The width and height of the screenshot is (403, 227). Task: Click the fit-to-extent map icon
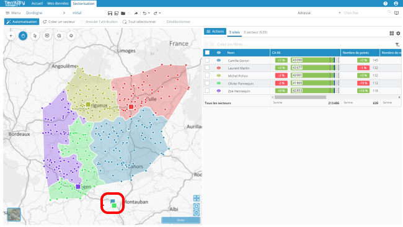pyautogui.click(x=197, y=198)
